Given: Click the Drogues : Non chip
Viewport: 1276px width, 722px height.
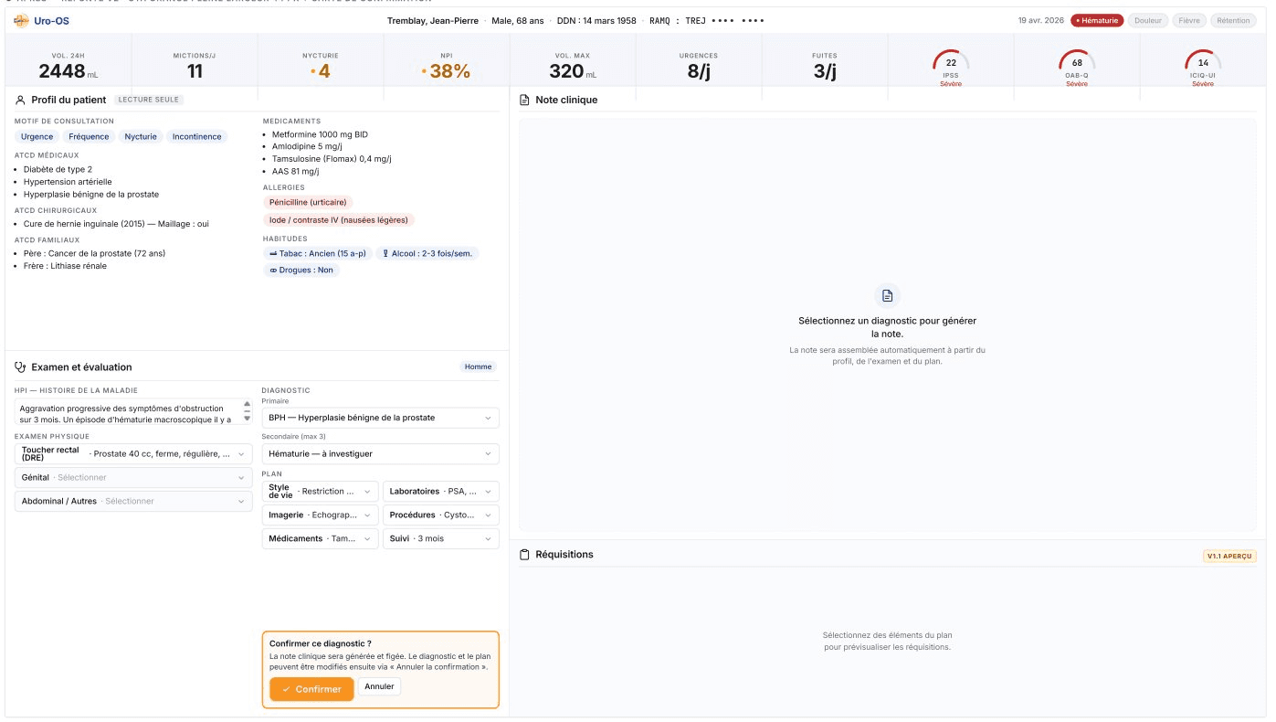Looking at the screenshot, I should pos(301,271).
